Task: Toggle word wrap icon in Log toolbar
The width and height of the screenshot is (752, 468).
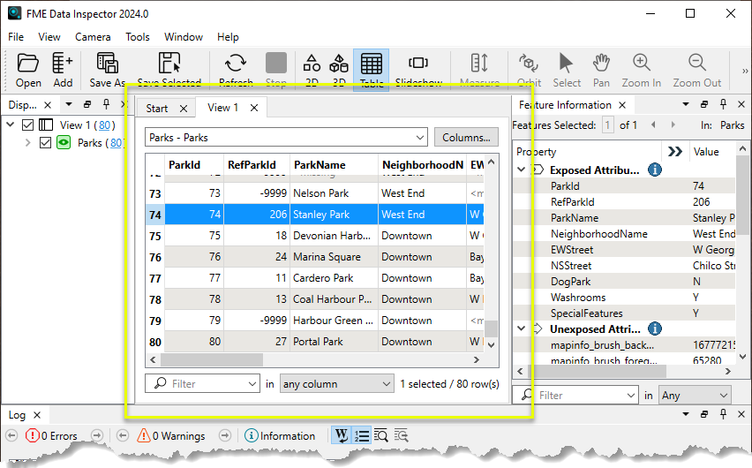Action: click(342, 435)
